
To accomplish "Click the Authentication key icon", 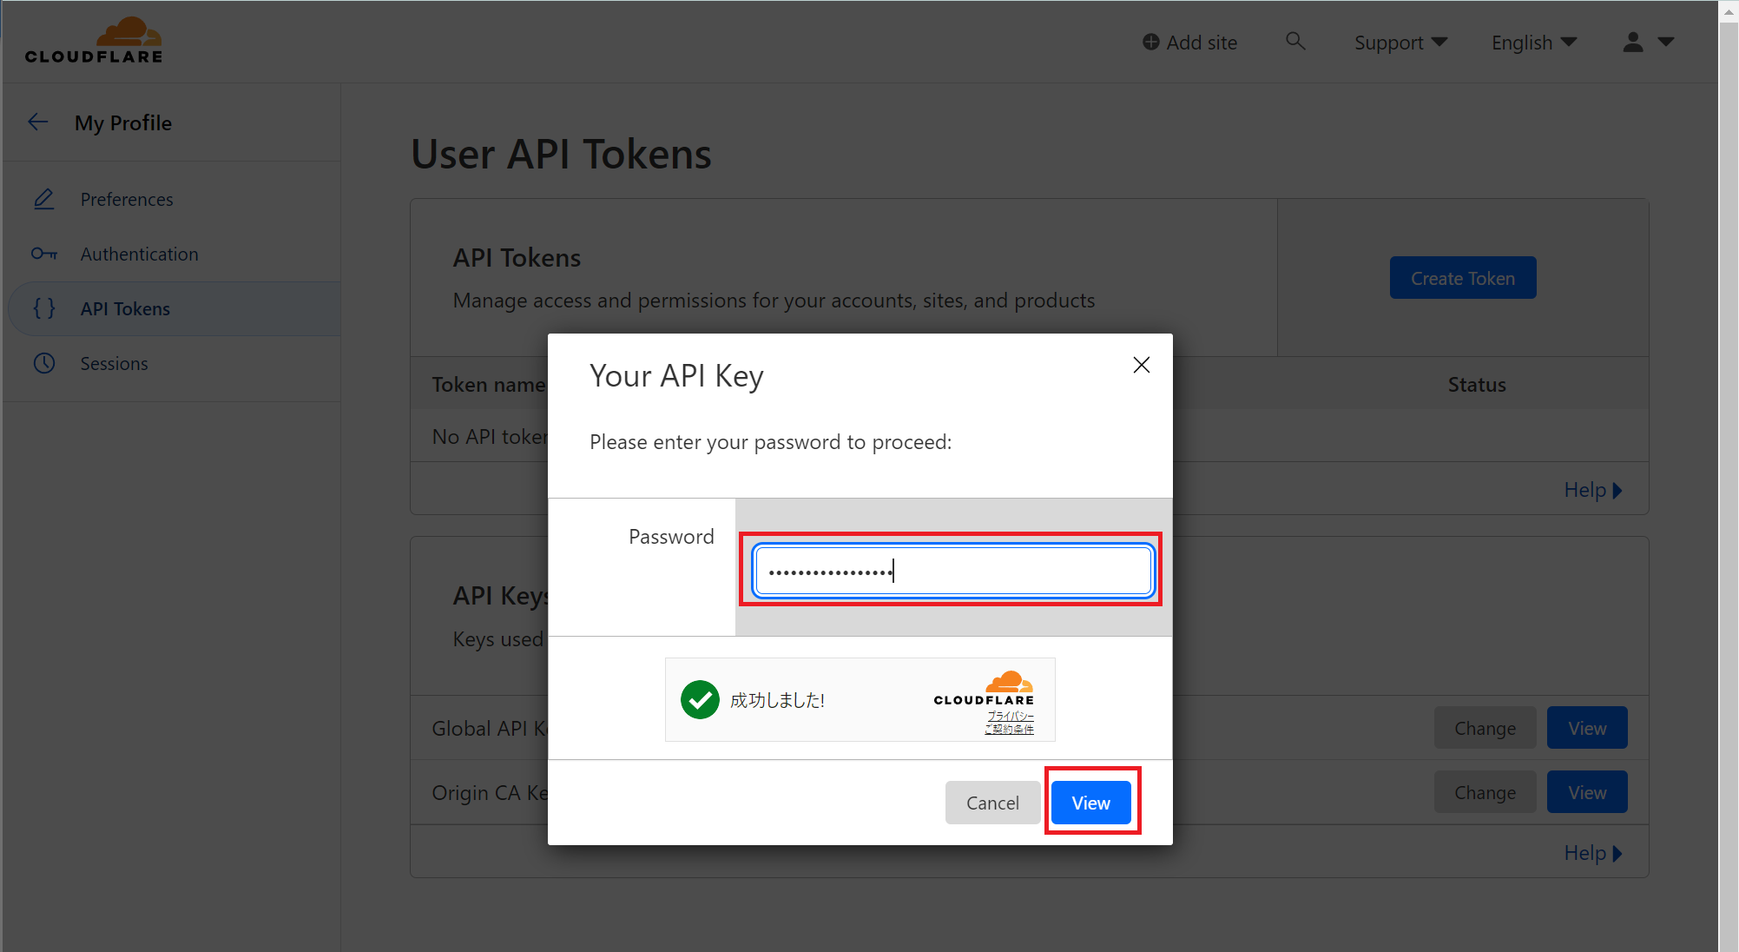I will click(x=44, y=254).
